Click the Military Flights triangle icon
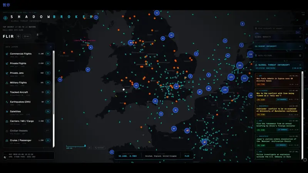The width and height of the screenshot is (308, 173). 7,83
